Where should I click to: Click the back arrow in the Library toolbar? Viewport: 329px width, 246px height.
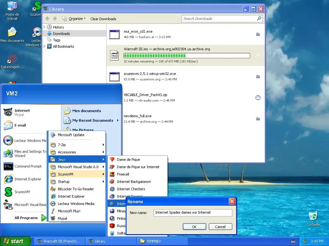click(x=48, y=19)
